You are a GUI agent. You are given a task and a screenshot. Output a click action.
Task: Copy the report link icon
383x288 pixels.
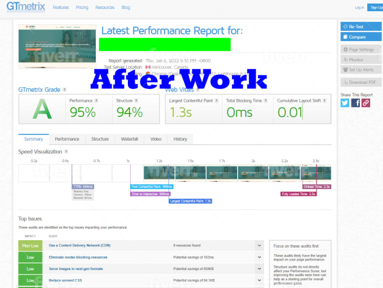click(366, 103)
